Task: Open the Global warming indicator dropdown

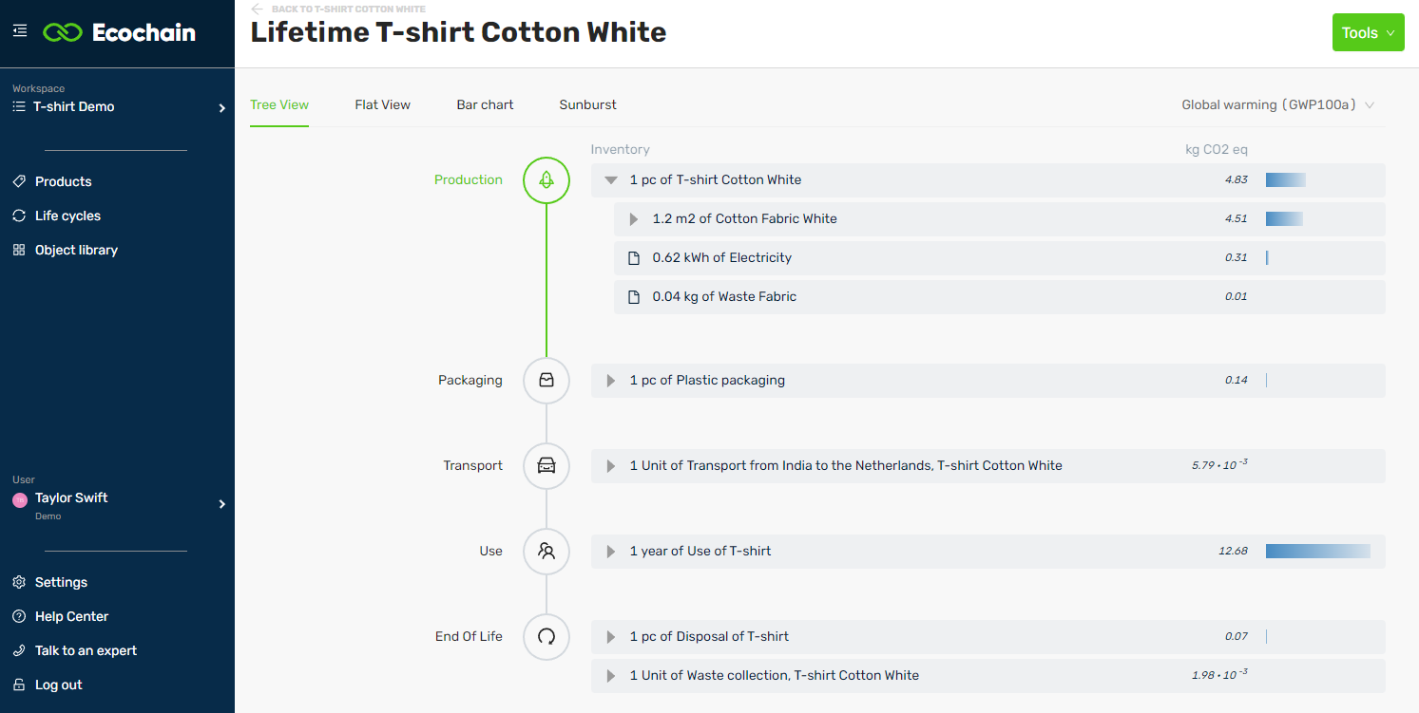Action: coord(1277,105)
